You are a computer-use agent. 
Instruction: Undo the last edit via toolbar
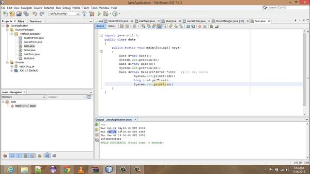click(x=35, y=14)
